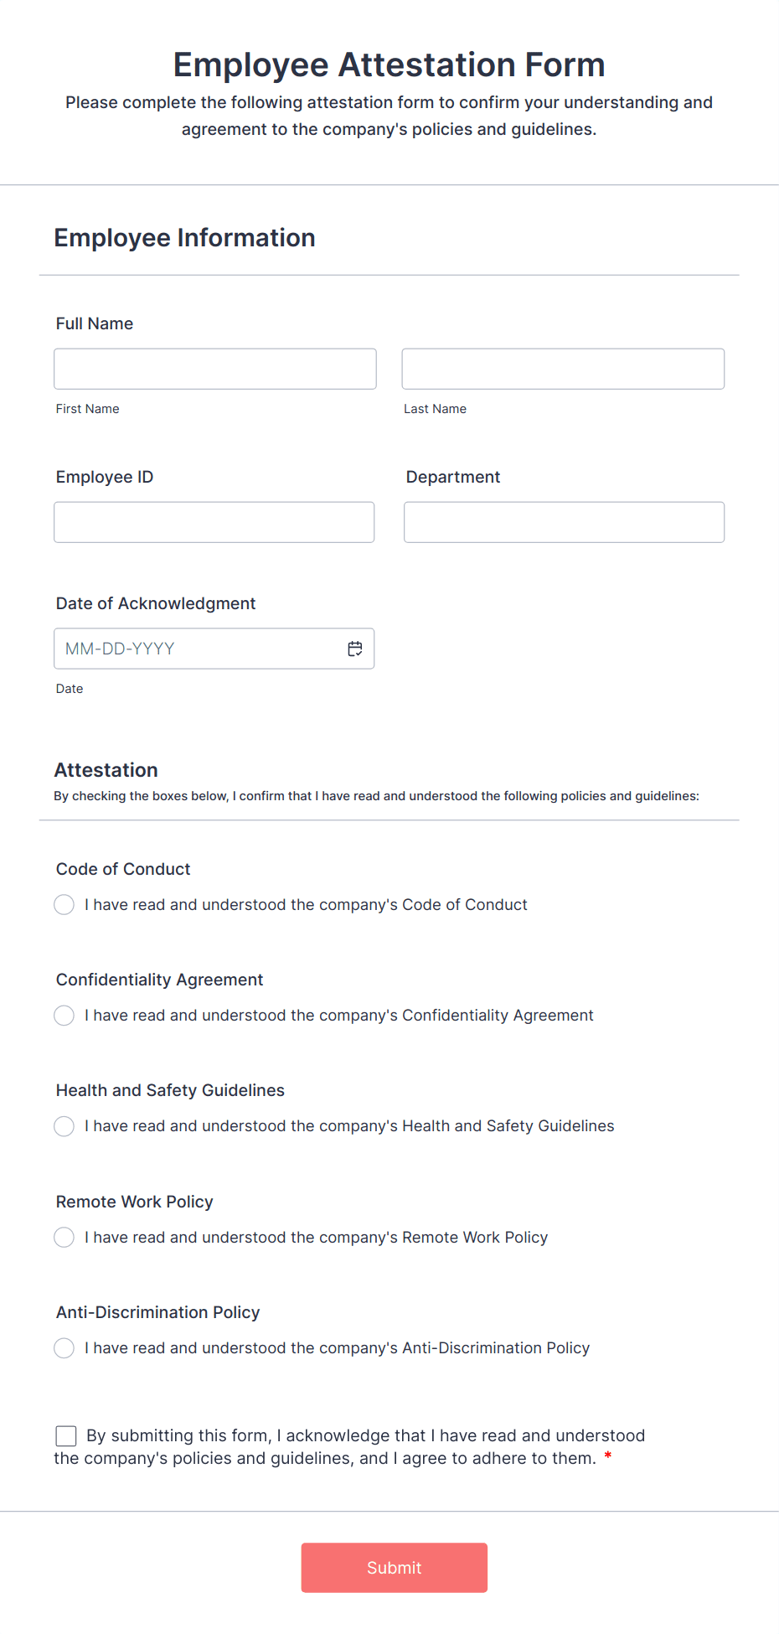Click the First Name input field

(214, 369)
